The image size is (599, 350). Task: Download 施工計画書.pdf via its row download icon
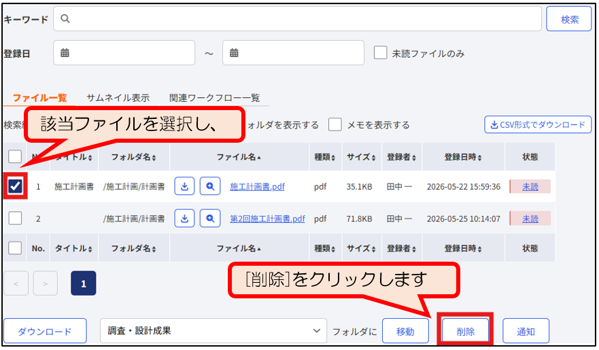(184, 186)
